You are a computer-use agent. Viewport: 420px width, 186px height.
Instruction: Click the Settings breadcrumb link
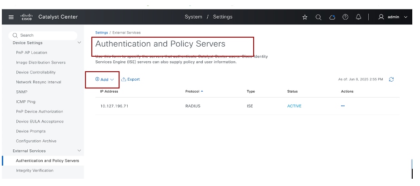tap(101, 33)
